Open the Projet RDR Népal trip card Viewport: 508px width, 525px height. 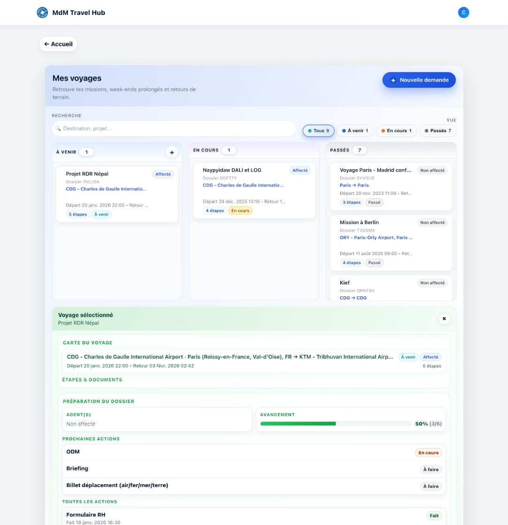(x=117, y=194)
